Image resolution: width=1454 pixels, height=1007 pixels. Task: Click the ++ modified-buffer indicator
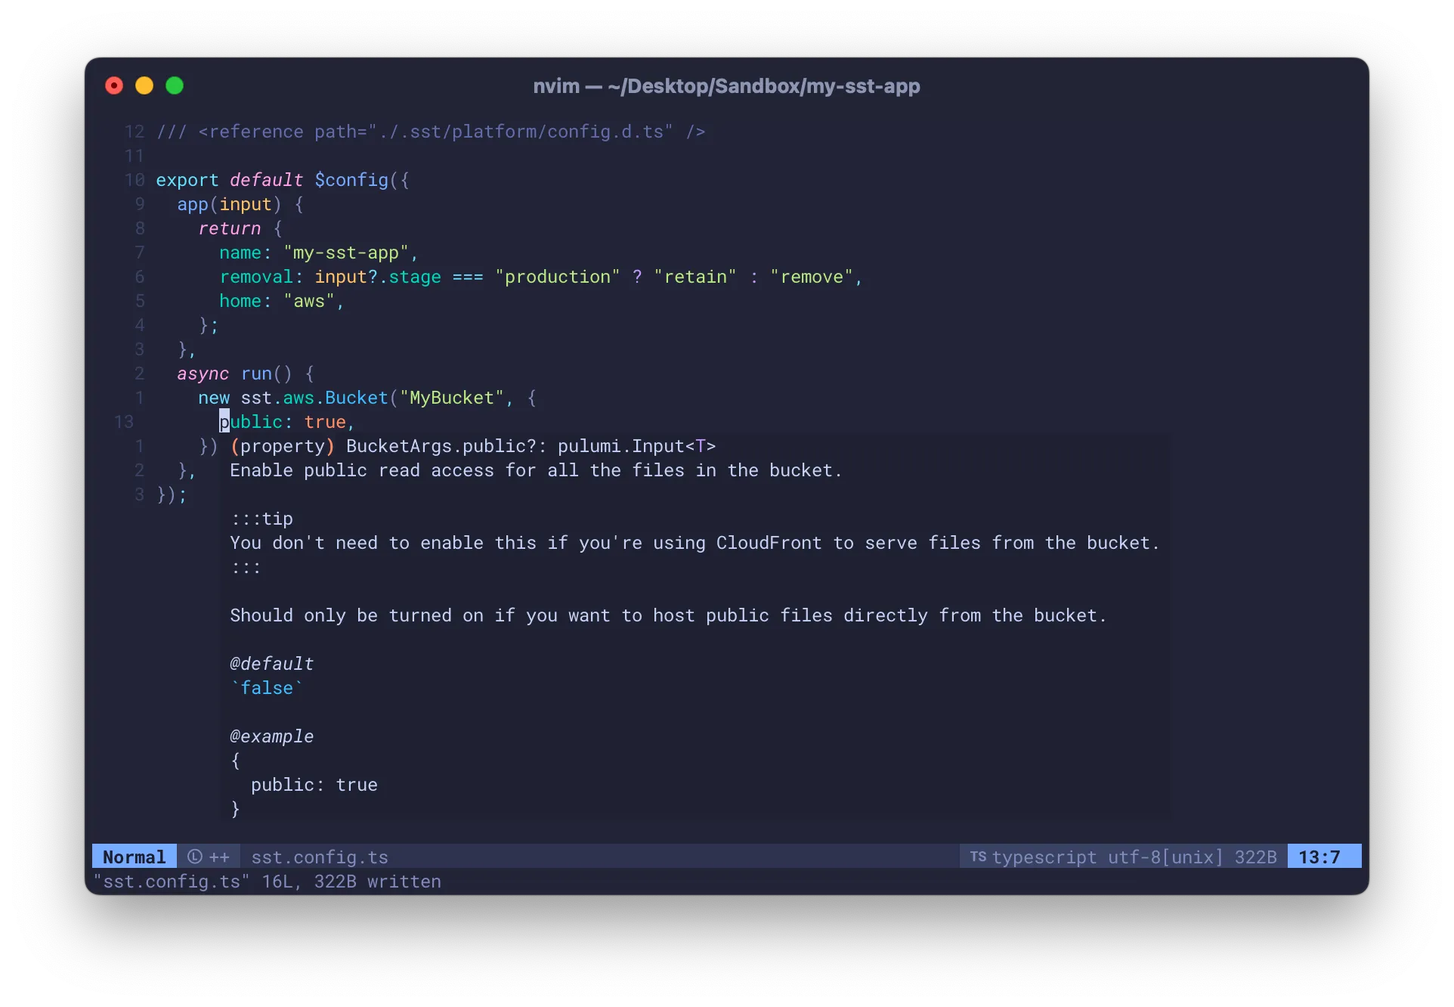pyautogui.click(x=218, y=857)
